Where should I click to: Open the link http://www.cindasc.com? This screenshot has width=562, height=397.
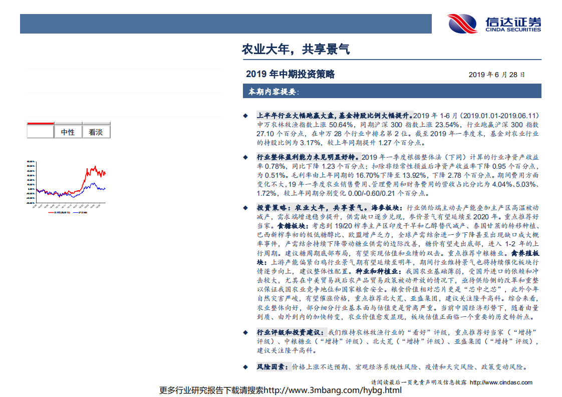pos(500,381)
